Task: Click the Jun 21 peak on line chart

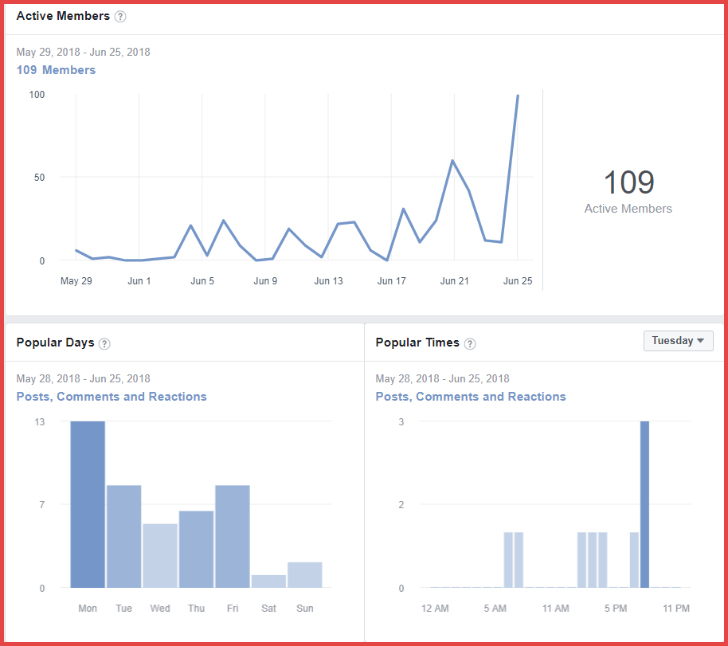Action: [x=453, y=161]
